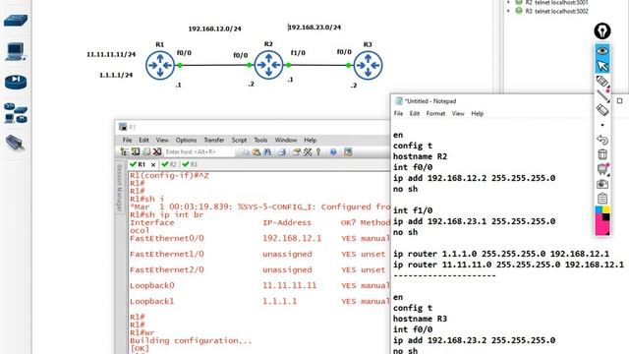The image size is (629, 354).
Task: Open SecureCRT Window menu
Action: coord(286,140)
